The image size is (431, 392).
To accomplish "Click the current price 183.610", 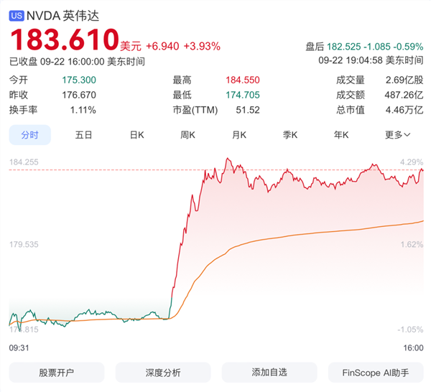I will [x=65, y=39].
